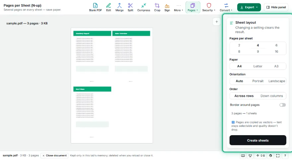Click 'sample.pdf — 3 pages · 3 KB' label
This screenshot has width=292, height=160.
pos(27,24)
